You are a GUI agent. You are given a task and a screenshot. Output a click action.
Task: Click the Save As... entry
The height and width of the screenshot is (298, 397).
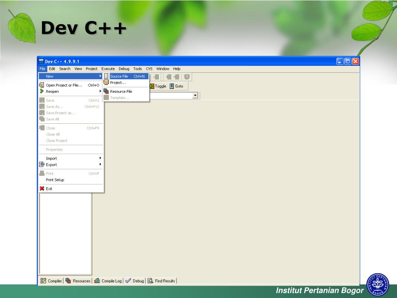(x=71, y=107)
